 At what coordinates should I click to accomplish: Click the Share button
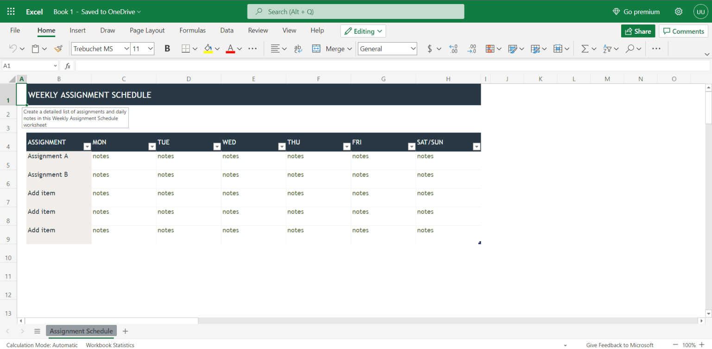coord(638,31)
